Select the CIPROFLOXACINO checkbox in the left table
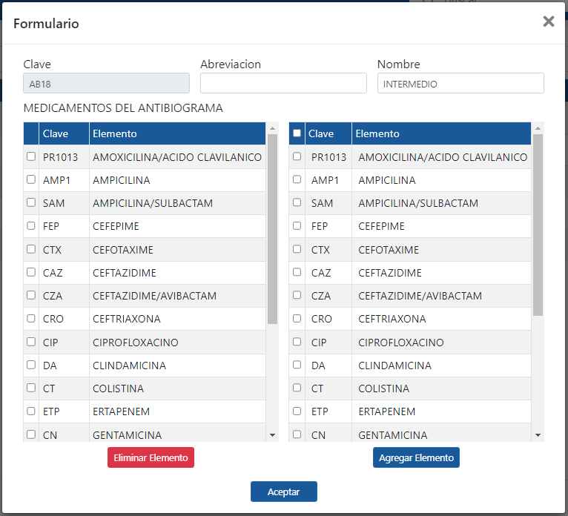 [x=31, y=342]
